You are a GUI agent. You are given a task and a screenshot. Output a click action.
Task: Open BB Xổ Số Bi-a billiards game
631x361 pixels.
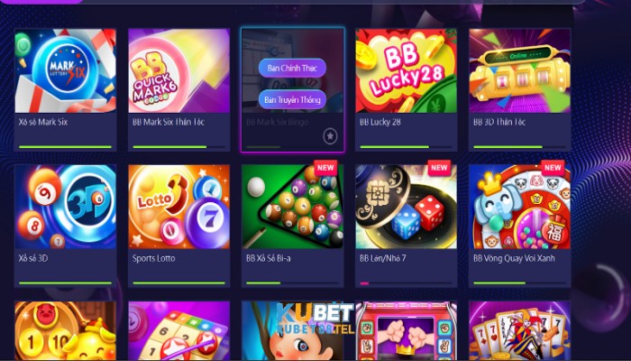293,226
